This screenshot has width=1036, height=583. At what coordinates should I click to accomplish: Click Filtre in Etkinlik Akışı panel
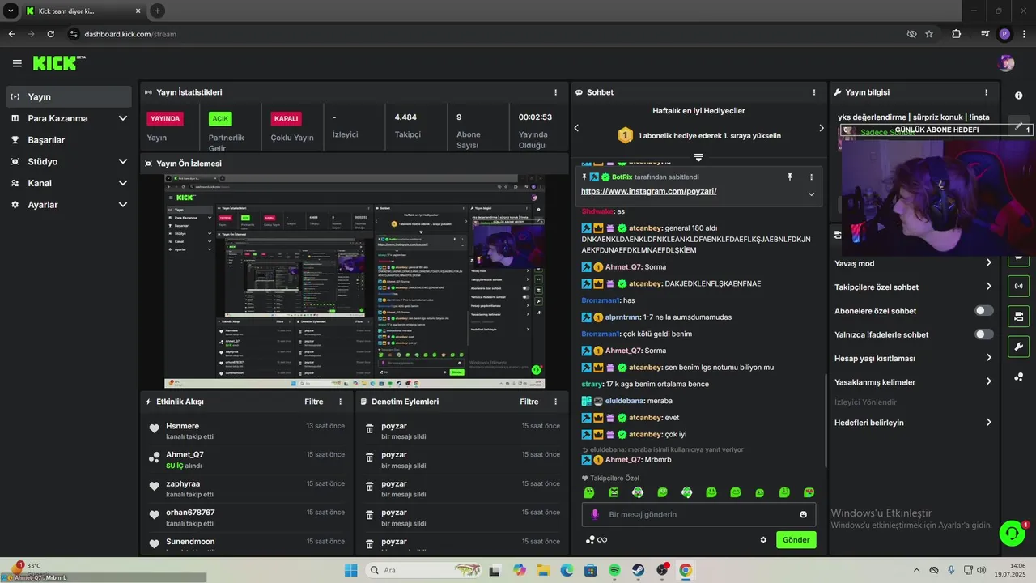pyautogui.click(x=314, y=402)
